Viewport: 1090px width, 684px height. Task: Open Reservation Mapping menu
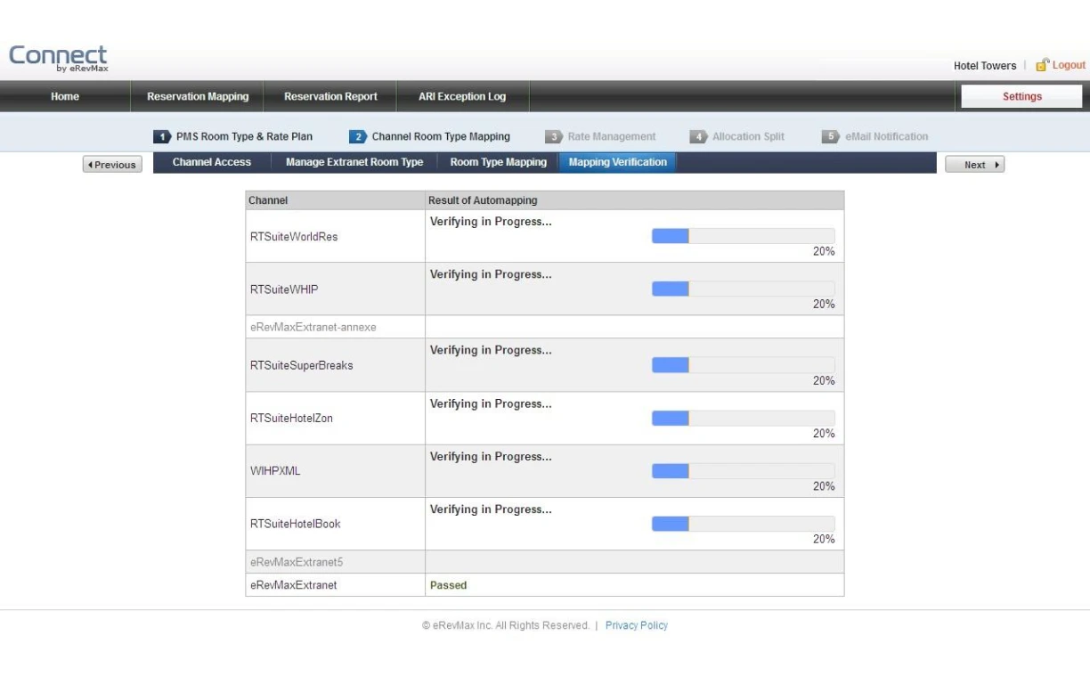click(x=198, y=97)
